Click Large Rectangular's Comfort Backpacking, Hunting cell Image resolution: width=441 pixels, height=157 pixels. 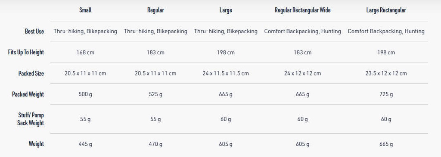[x=386, y=31]
